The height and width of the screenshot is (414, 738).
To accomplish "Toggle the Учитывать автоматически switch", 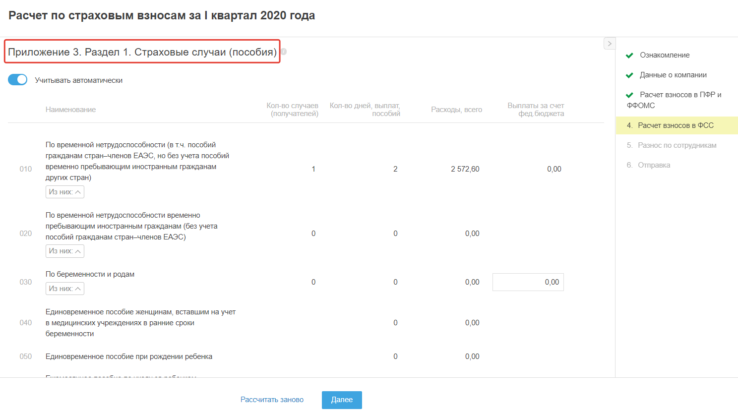I will 18,80.
